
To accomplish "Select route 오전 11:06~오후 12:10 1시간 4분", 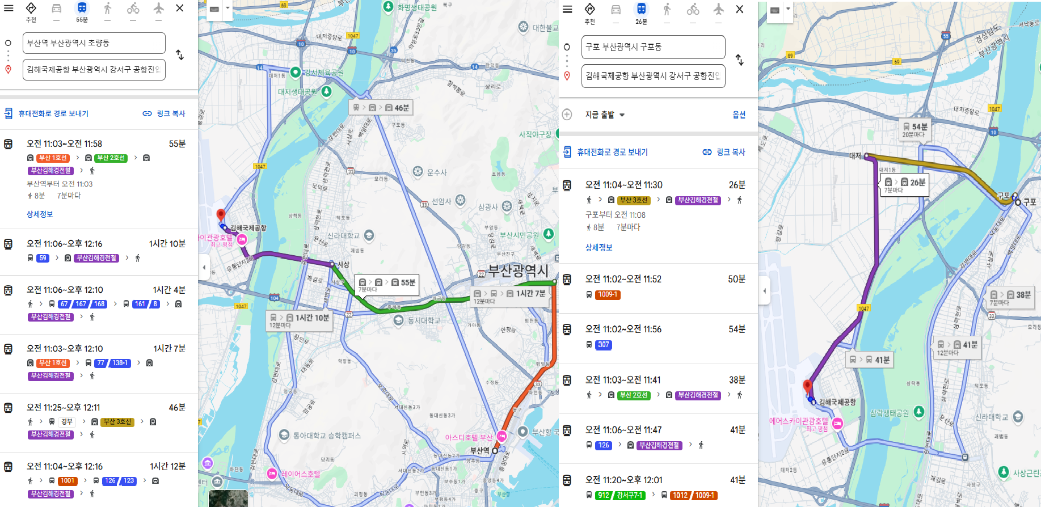I will pos(99,305).
